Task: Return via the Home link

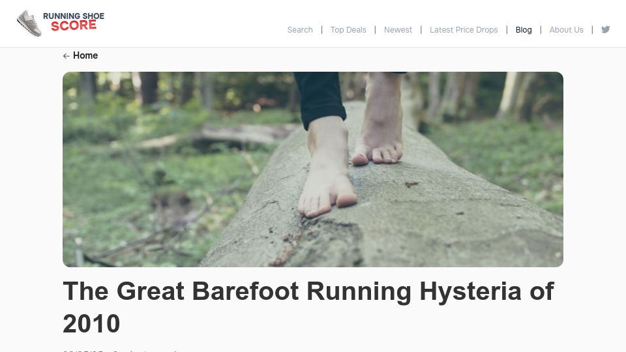Action: [85, 55]
